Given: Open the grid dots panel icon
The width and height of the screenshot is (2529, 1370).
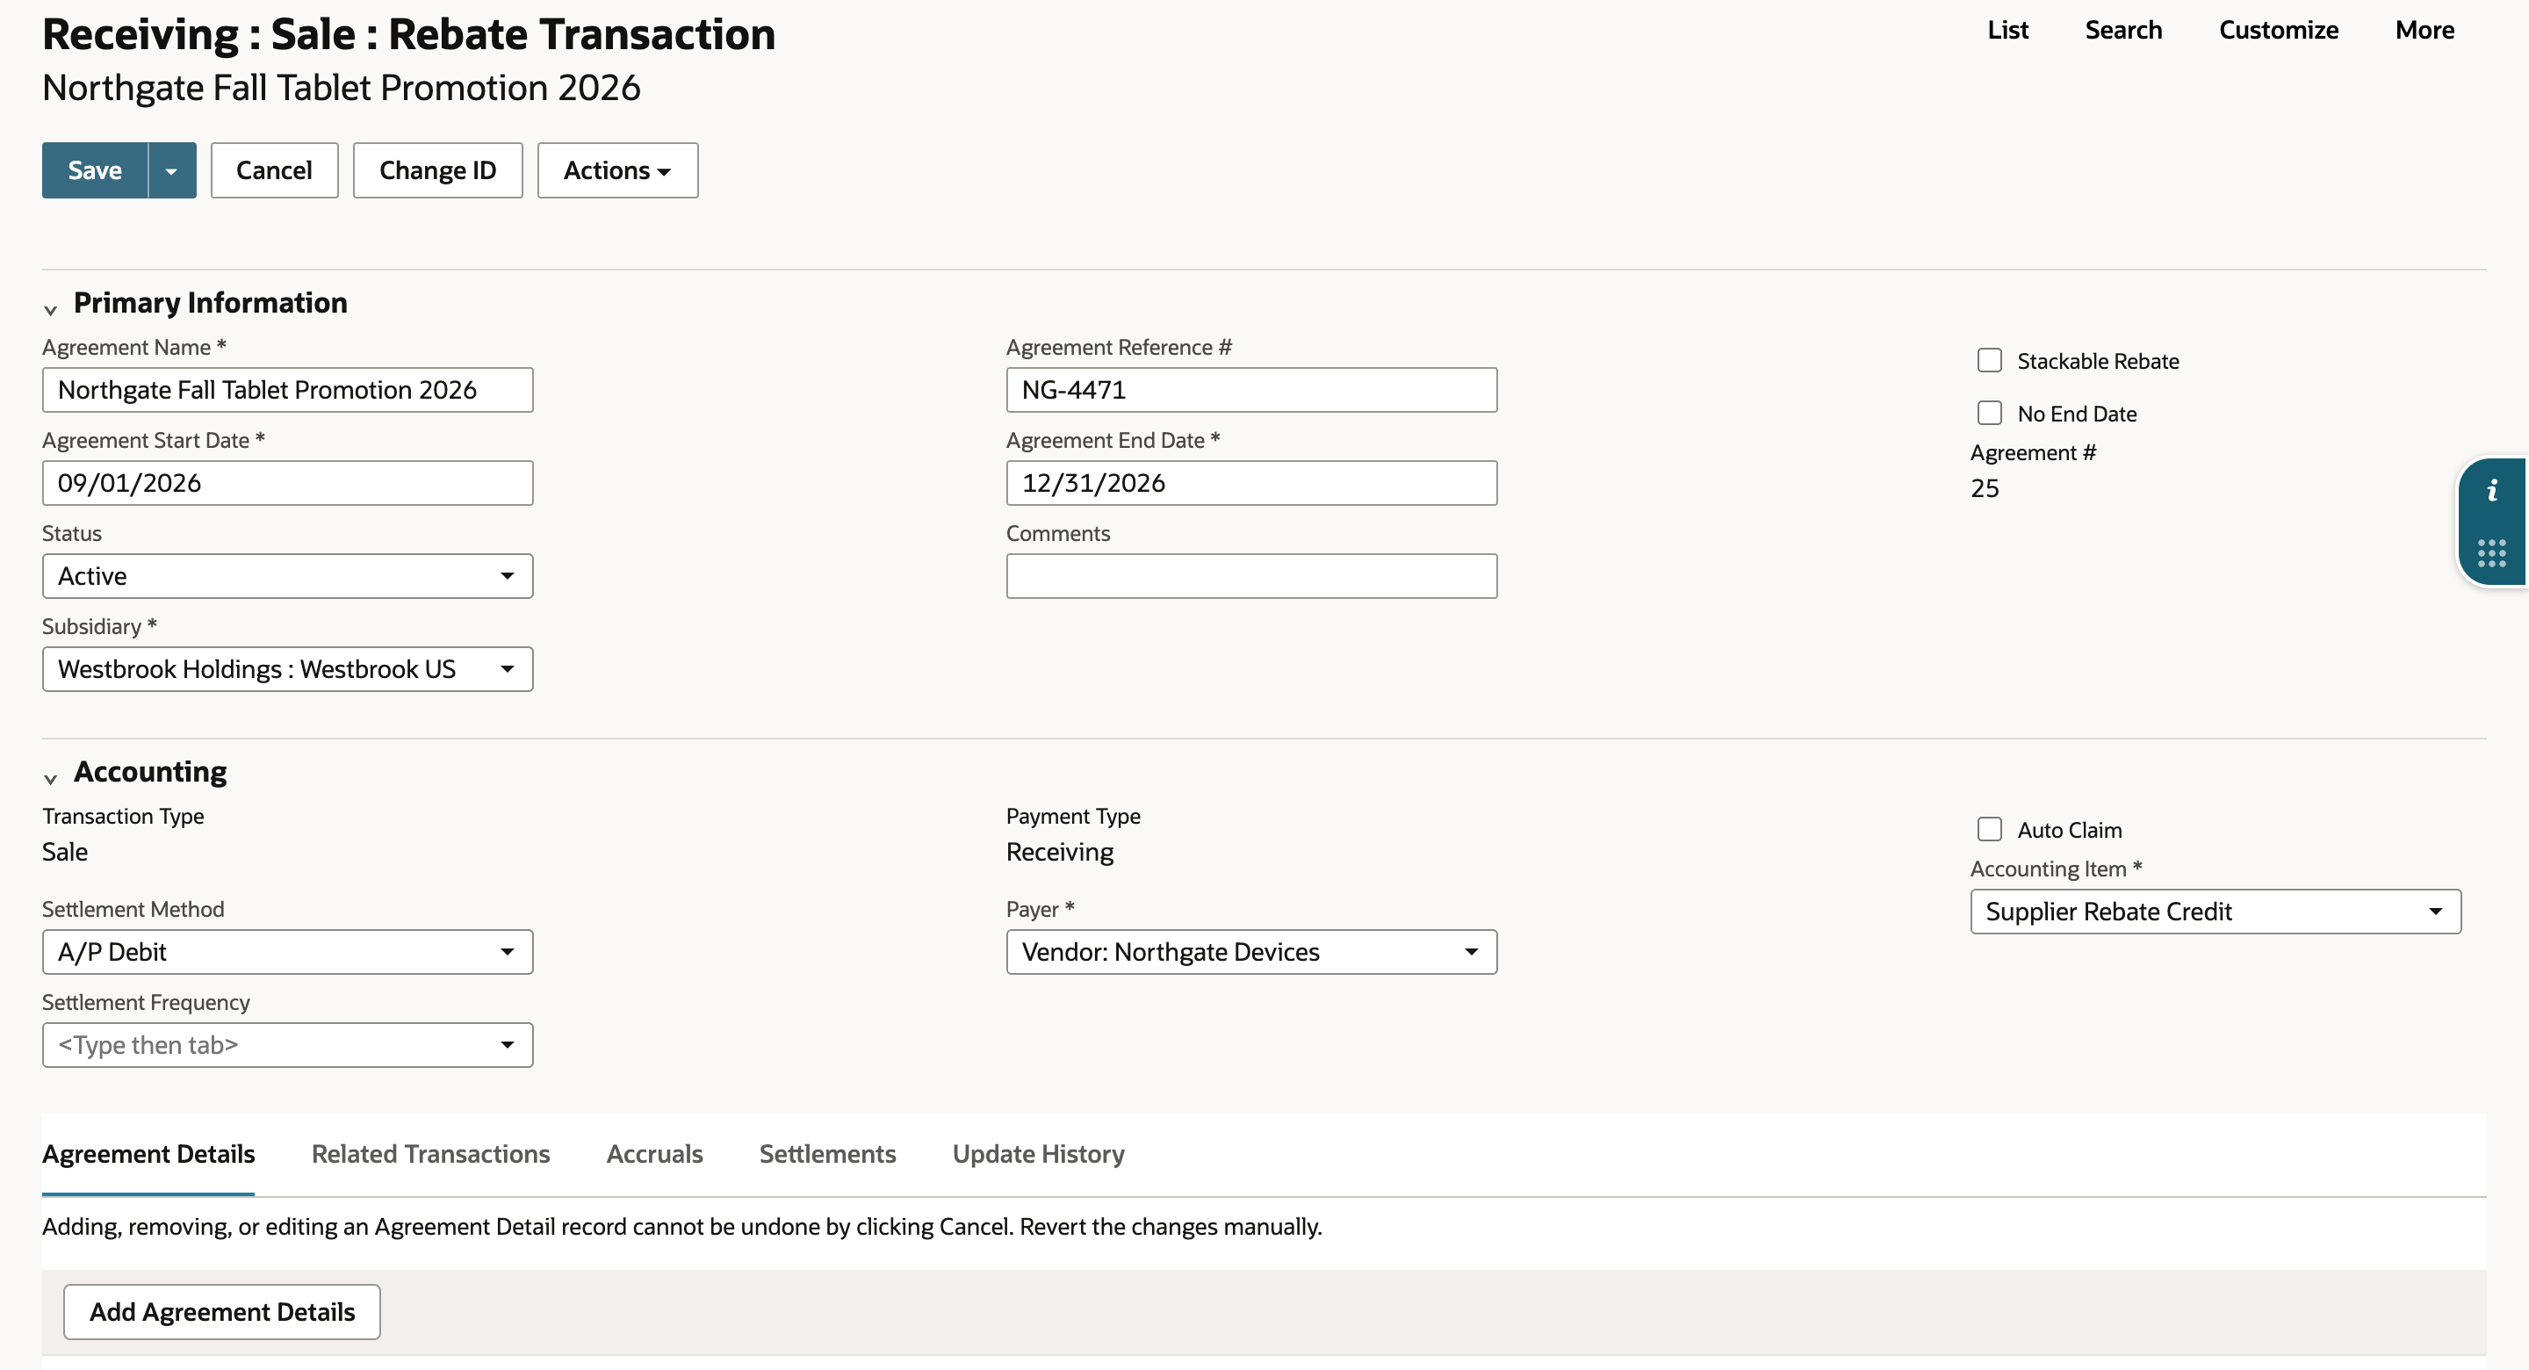Looking at the screenshot, I should pos(2492,553).
